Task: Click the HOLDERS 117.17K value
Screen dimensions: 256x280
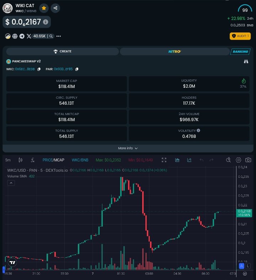Action: pyautogui.click(x=189, y=103)
